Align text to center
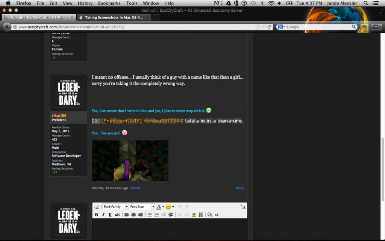This screenshot has height=241, width=385. pyautogui.click(x=133, y=215)
